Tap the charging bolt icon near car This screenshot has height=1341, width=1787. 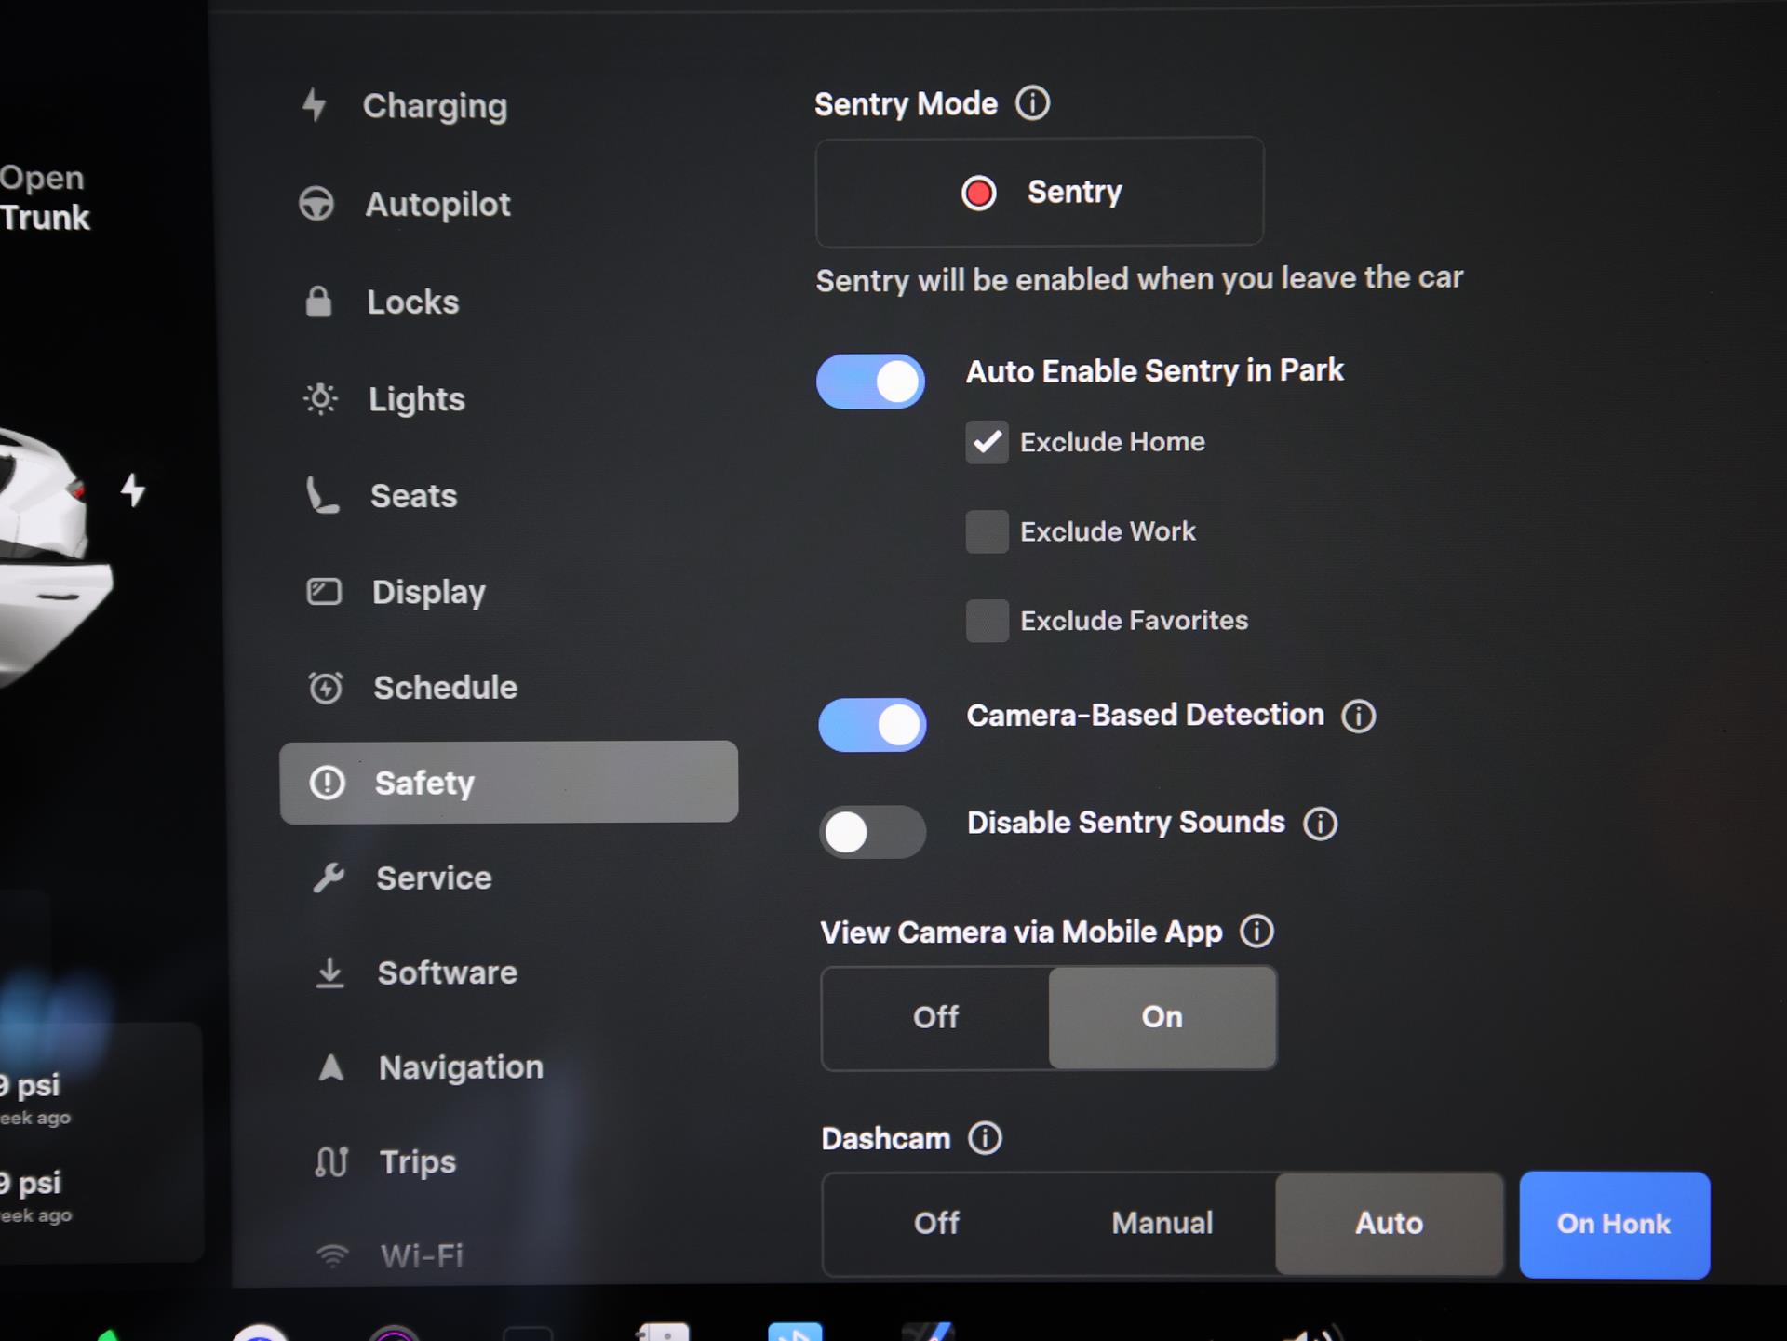click(x=133, y=490)
